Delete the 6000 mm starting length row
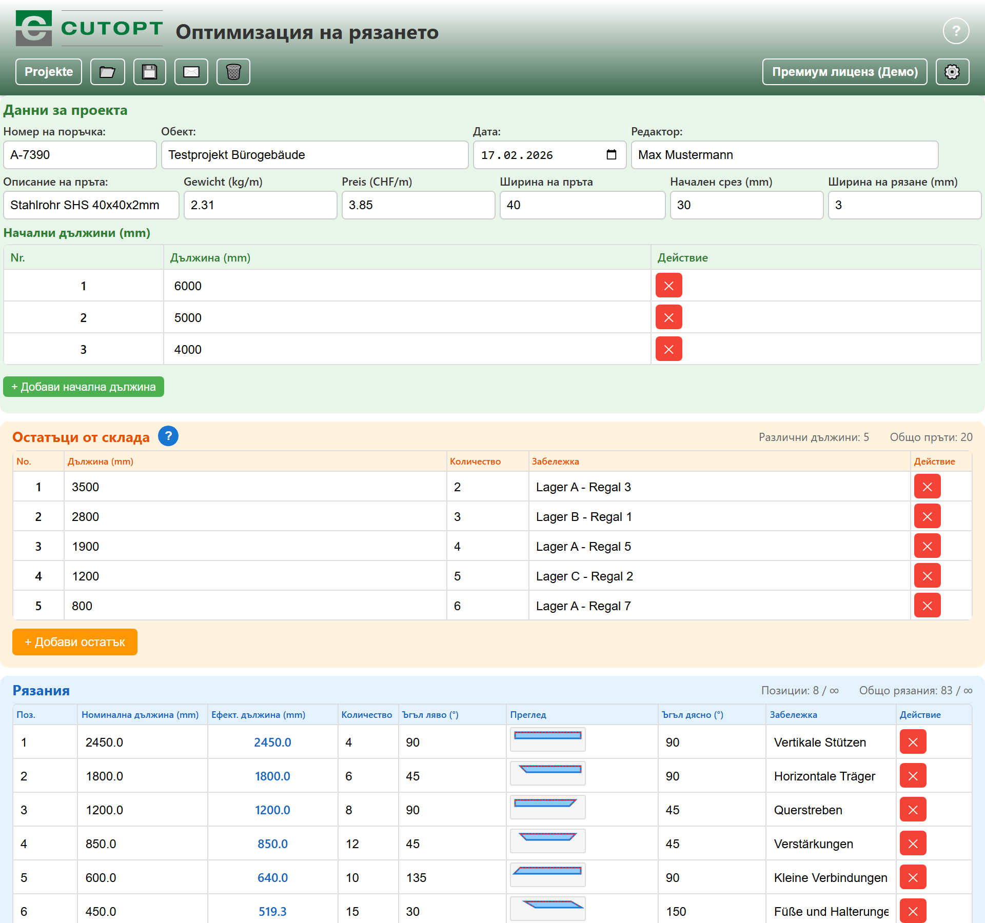985x923 pixels. (x=669, y=286)
